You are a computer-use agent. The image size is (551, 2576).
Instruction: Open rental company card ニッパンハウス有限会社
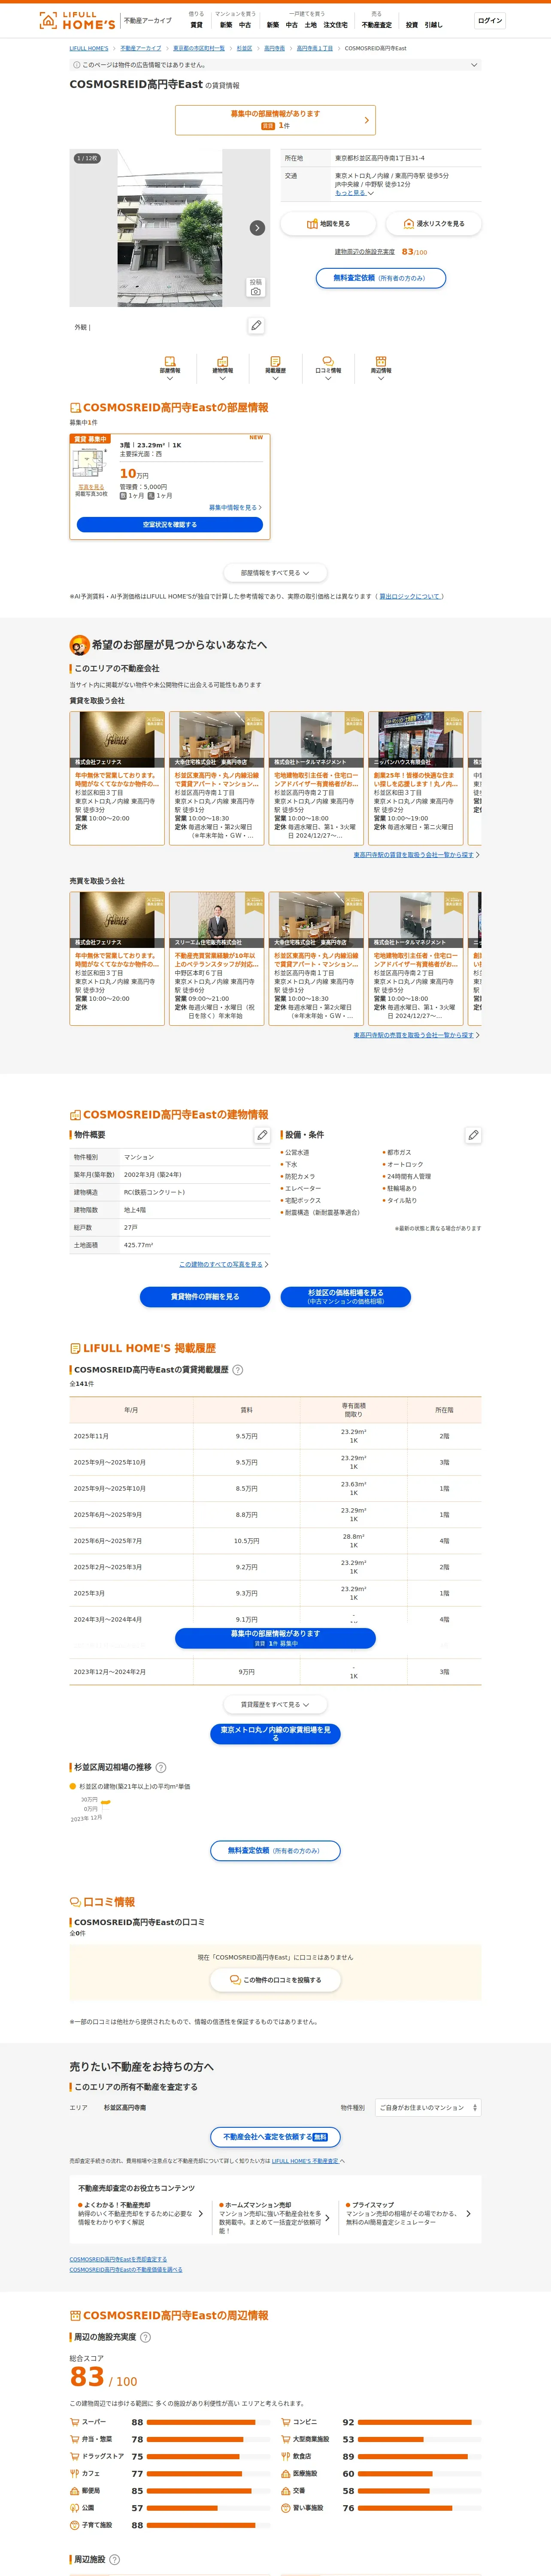click(415, 778)
